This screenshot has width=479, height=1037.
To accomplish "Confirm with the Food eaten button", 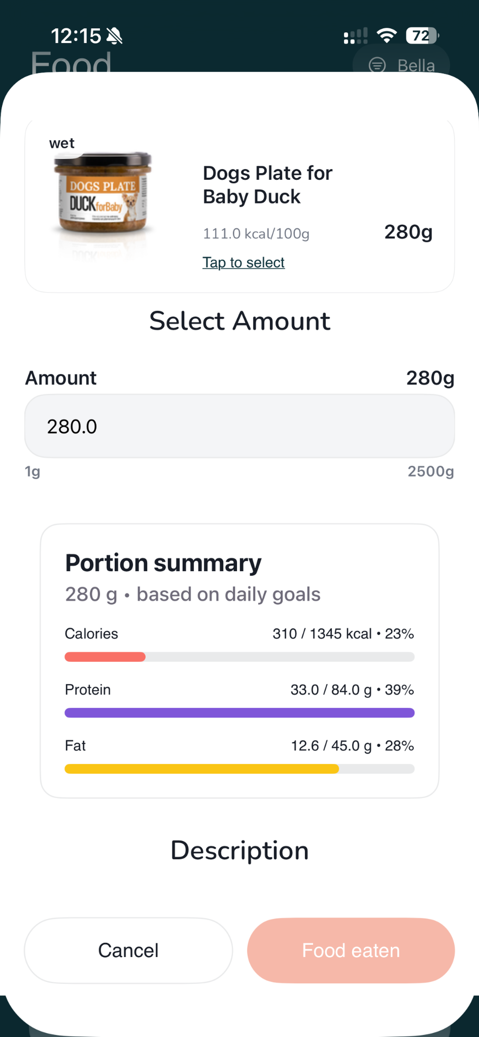I will [351, 950].
